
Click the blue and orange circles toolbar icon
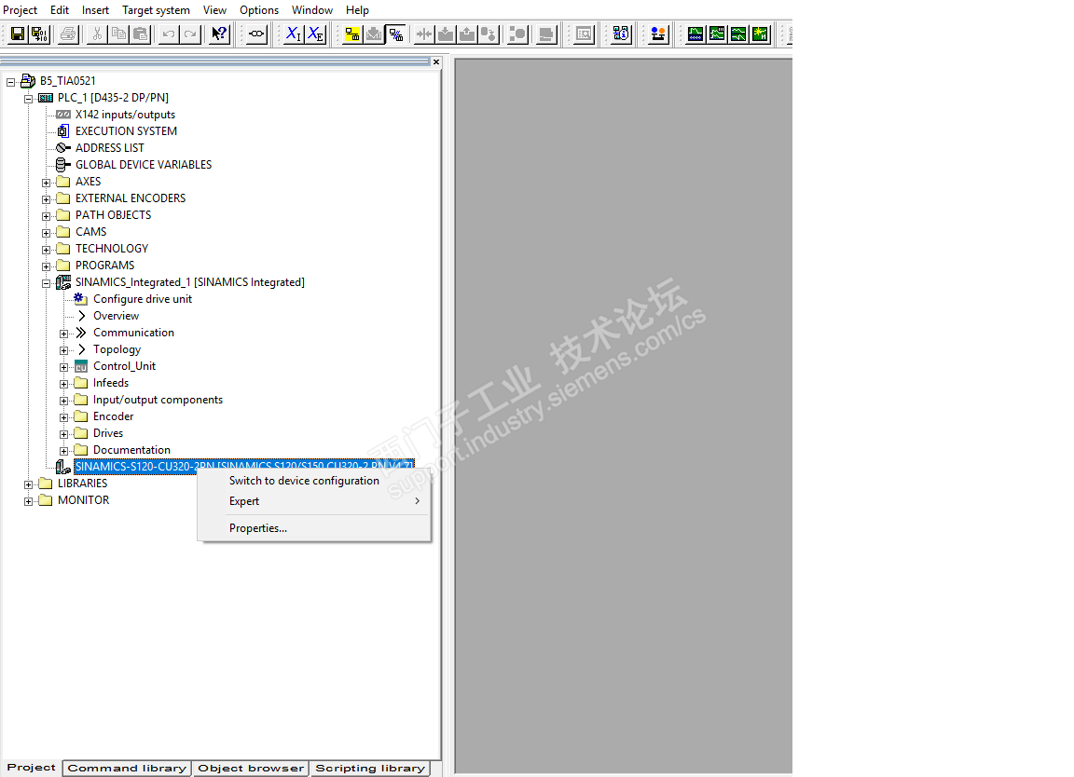pyautogui.click(x=658, y=34)
